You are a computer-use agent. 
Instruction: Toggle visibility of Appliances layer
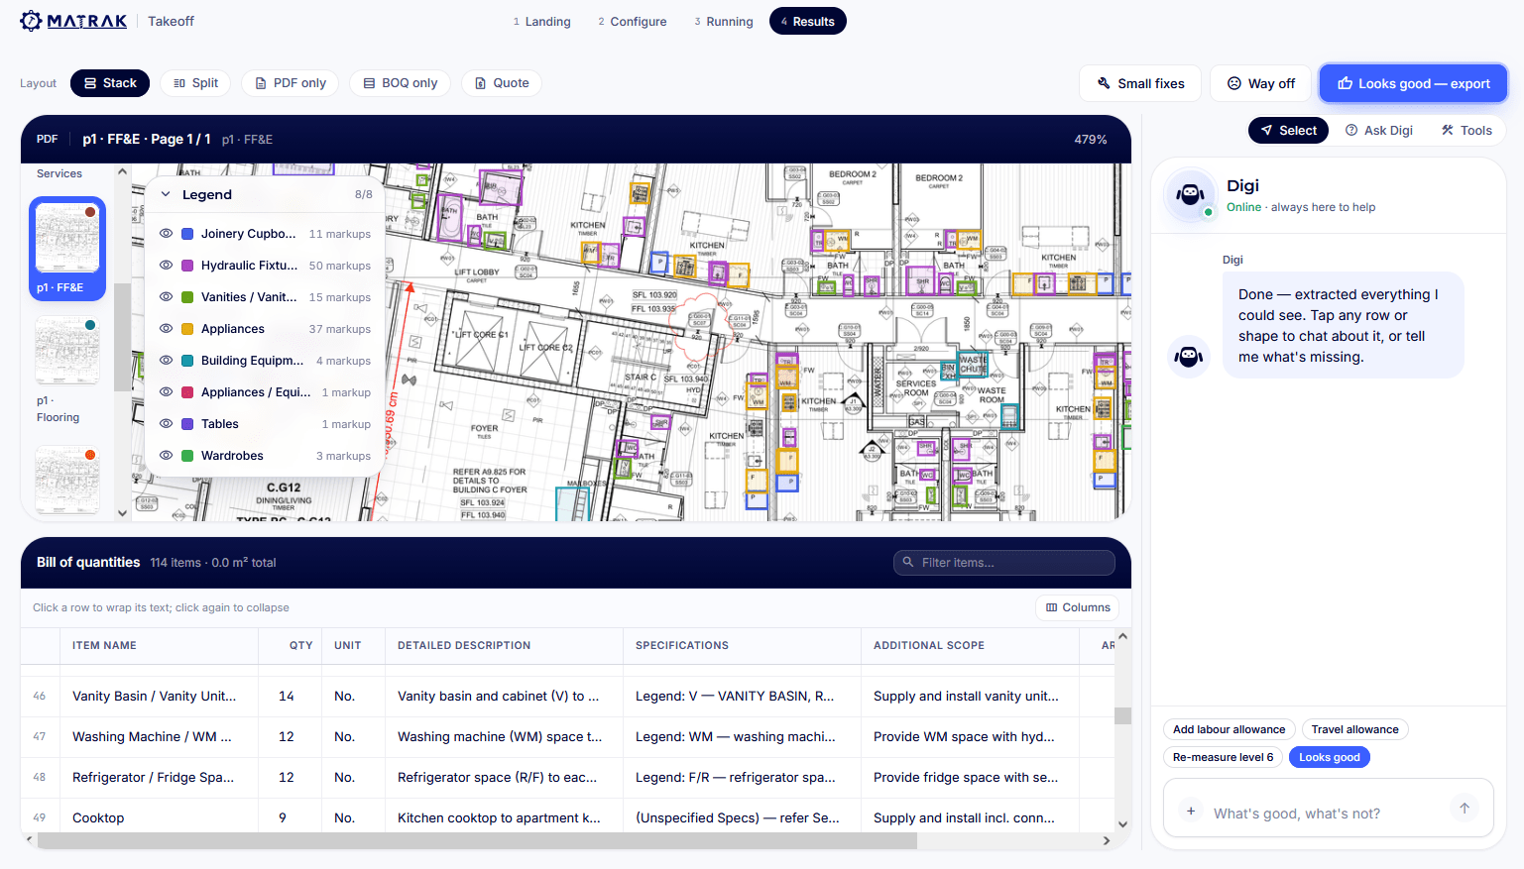[x=167, y=329]
